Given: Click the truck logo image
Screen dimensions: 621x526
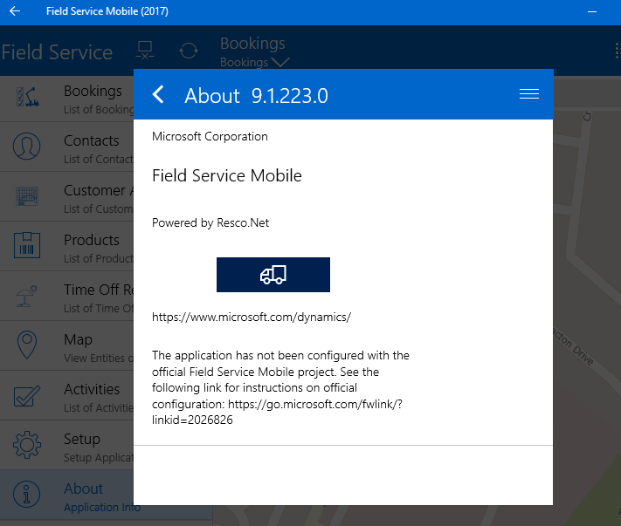Looking at the screenshot, I should tap(273, 275).
